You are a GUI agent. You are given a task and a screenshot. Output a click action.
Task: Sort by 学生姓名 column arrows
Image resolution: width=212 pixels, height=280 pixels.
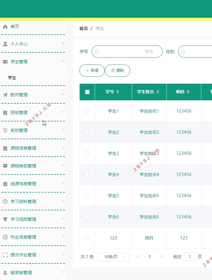click(x=158, y=92)
